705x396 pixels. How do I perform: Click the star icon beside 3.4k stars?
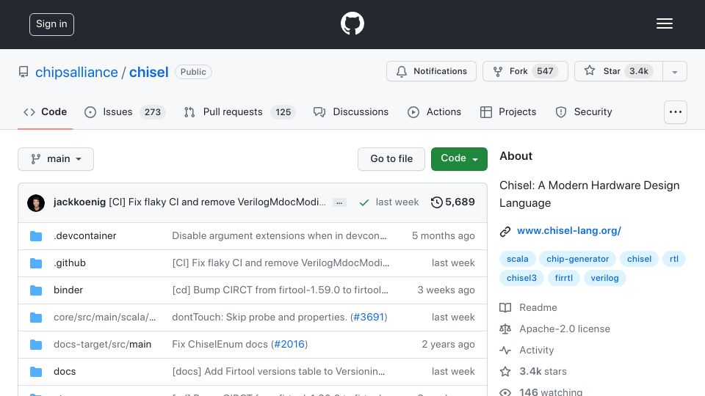(505, 371)
